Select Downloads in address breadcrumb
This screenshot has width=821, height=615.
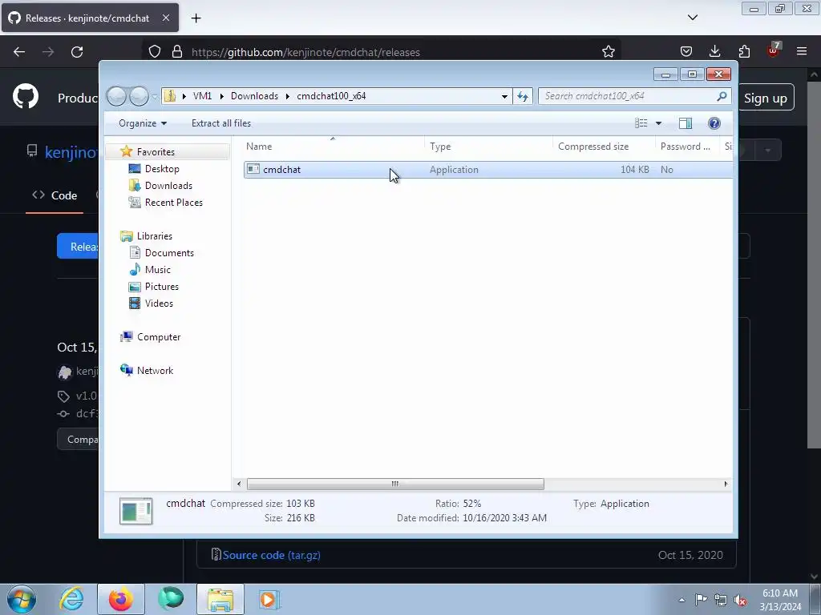coord(254,96)
